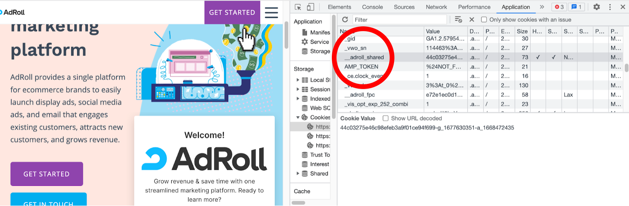Select the _vis_opt_exp_252_combi cookie row

click(480, 104)
